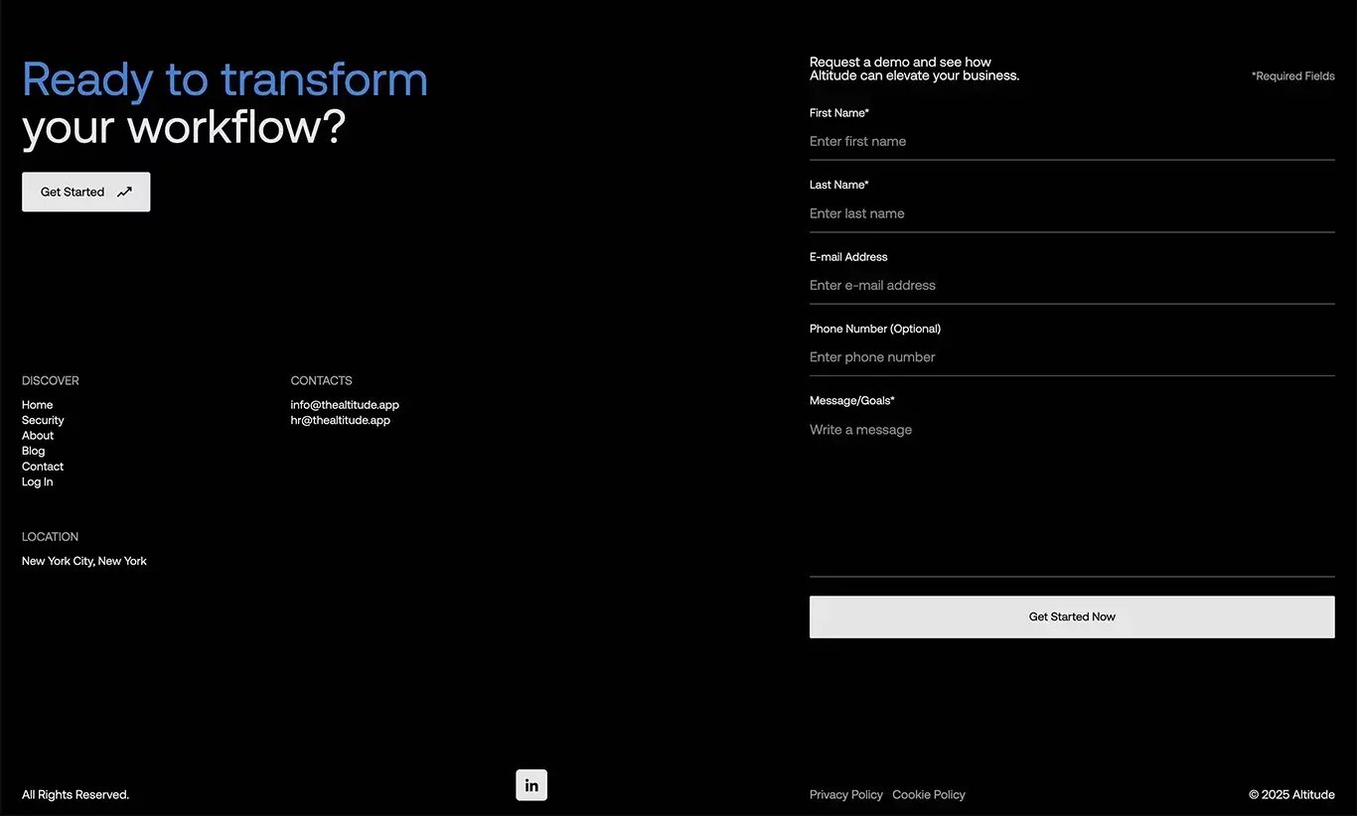Email hr@thealtitude.app link
Image resolution: width=1357 pixels, height=816 pixels.
(x=341, y=420)
